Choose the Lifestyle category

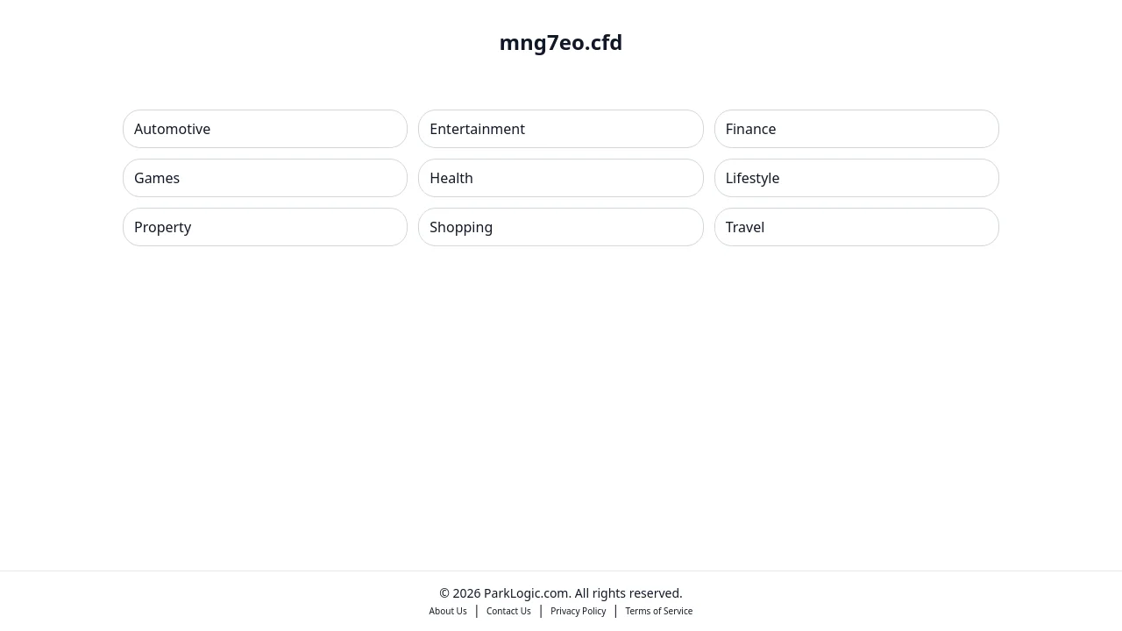click(856, 178)
